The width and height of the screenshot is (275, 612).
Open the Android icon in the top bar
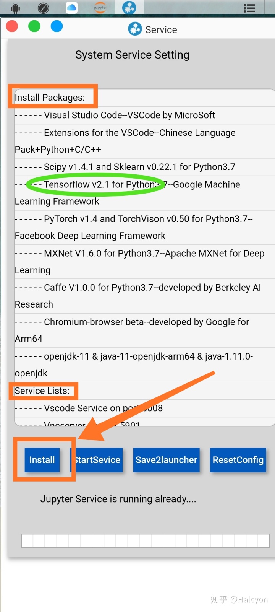[15, 7]
